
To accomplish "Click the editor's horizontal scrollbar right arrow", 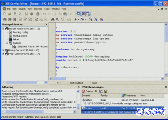I will (163, 79).
